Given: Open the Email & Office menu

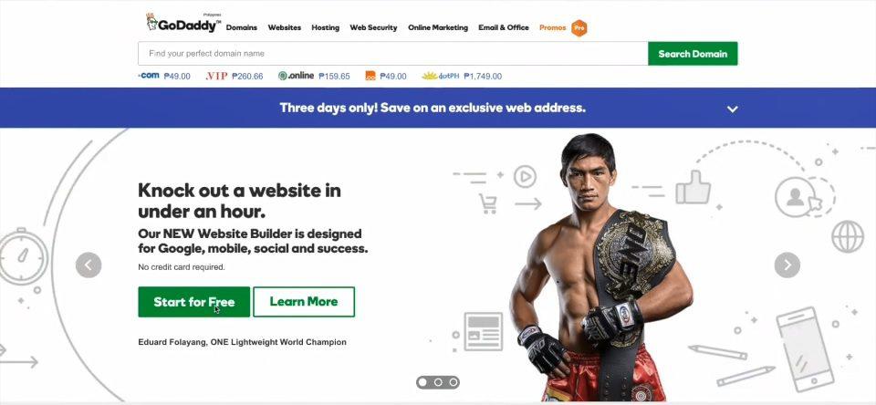Looking at the screenshot, I should tap(504, 27).
